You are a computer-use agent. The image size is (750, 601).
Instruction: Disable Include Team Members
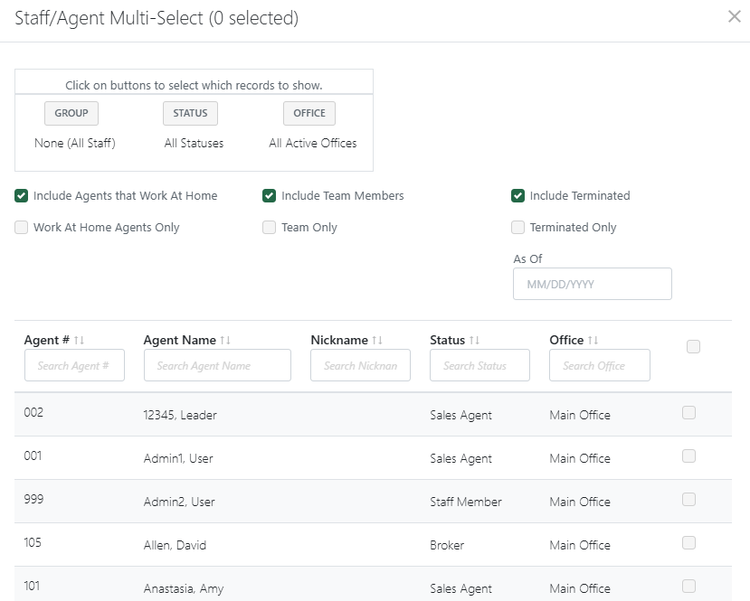coord(269,195)
